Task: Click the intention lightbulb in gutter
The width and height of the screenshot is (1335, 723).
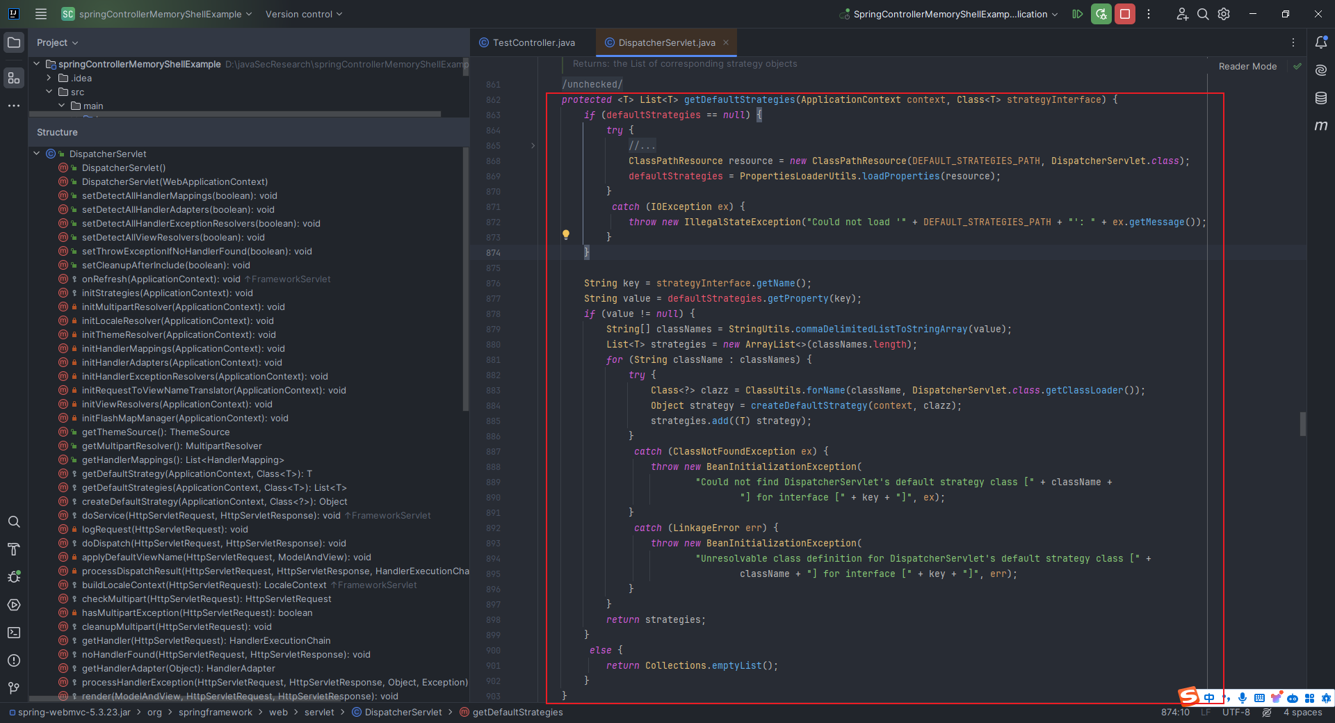Action: (566, 235)
